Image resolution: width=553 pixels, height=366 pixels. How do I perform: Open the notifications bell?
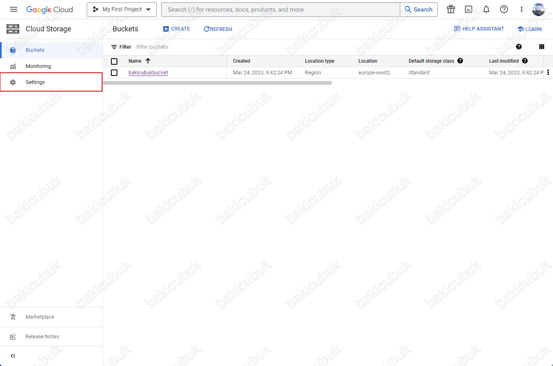click(486, 9)
